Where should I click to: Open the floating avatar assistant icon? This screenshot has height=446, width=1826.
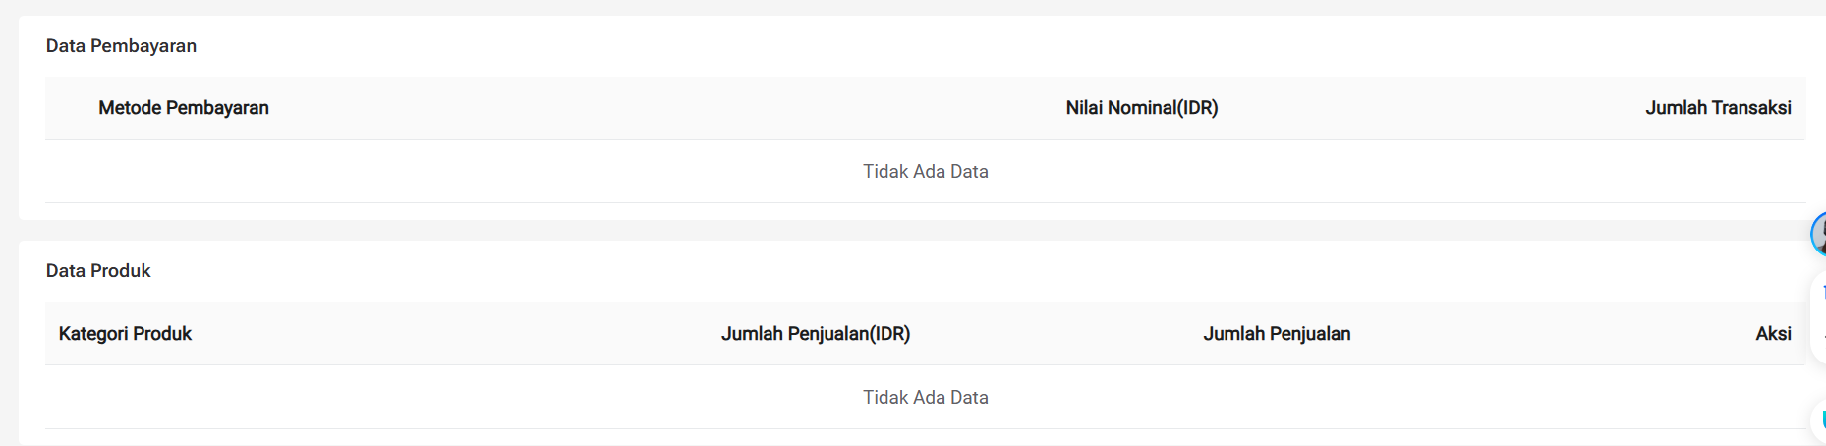1819,235
